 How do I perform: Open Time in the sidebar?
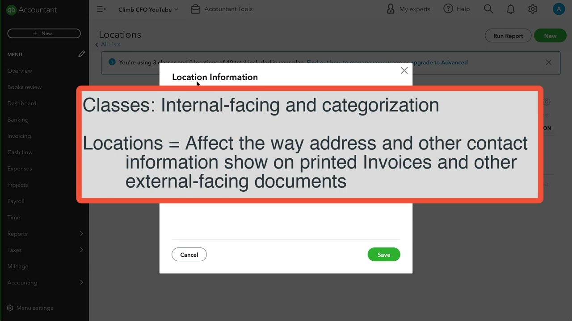[14, 217]
